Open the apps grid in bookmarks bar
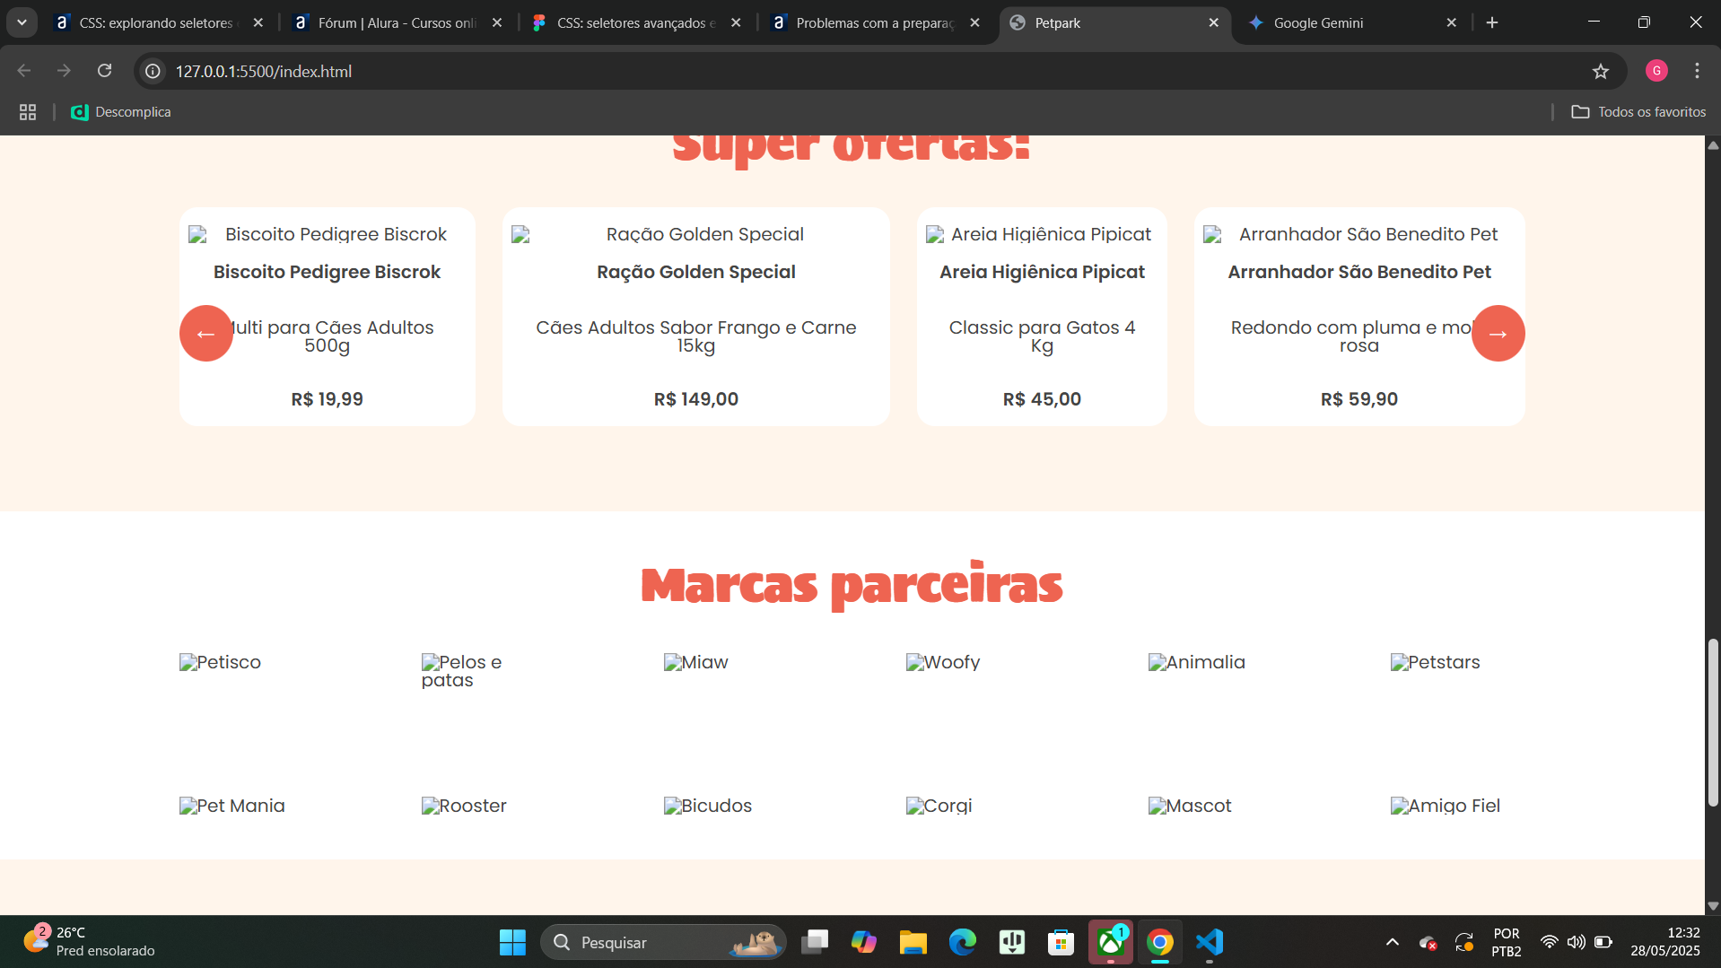This screenshot has width=1721, height=968. (x=28, y=112)
